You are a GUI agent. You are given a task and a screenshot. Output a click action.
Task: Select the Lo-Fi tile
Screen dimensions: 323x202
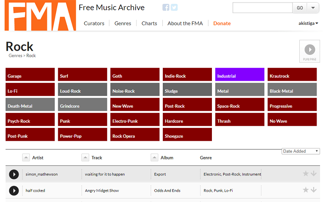click(x=30, y=89)
